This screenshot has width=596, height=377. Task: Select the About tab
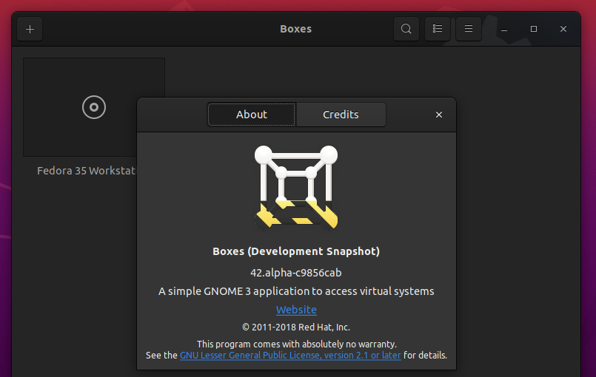252,115
